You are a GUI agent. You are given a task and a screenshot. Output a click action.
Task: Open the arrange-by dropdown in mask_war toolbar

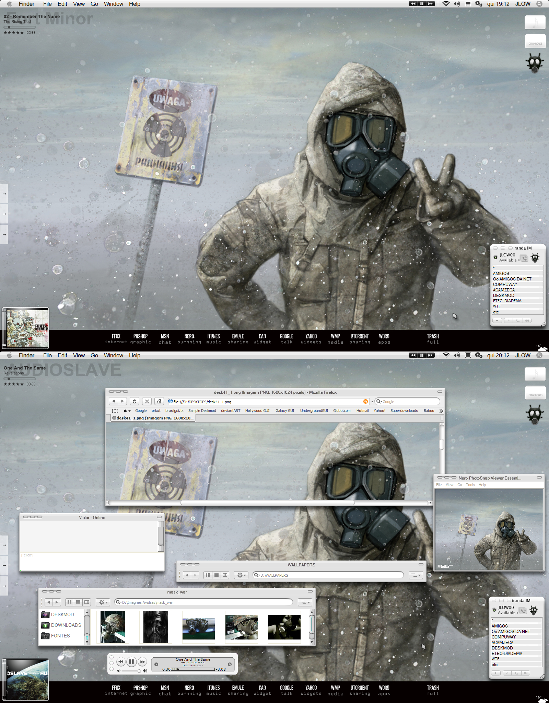coord(305,602)
